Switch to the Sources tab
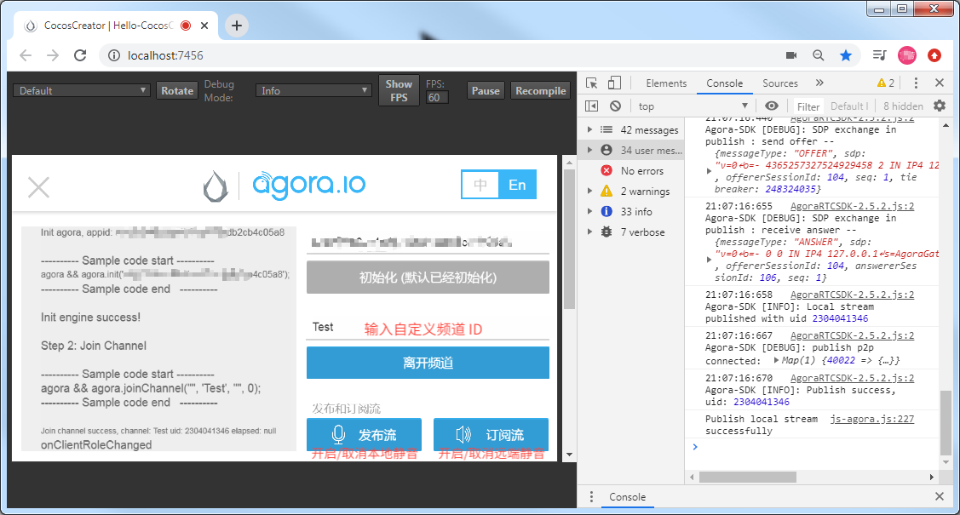Image resolution: width=960 pixels, height=515 pixels. click(x=780, y=83)
